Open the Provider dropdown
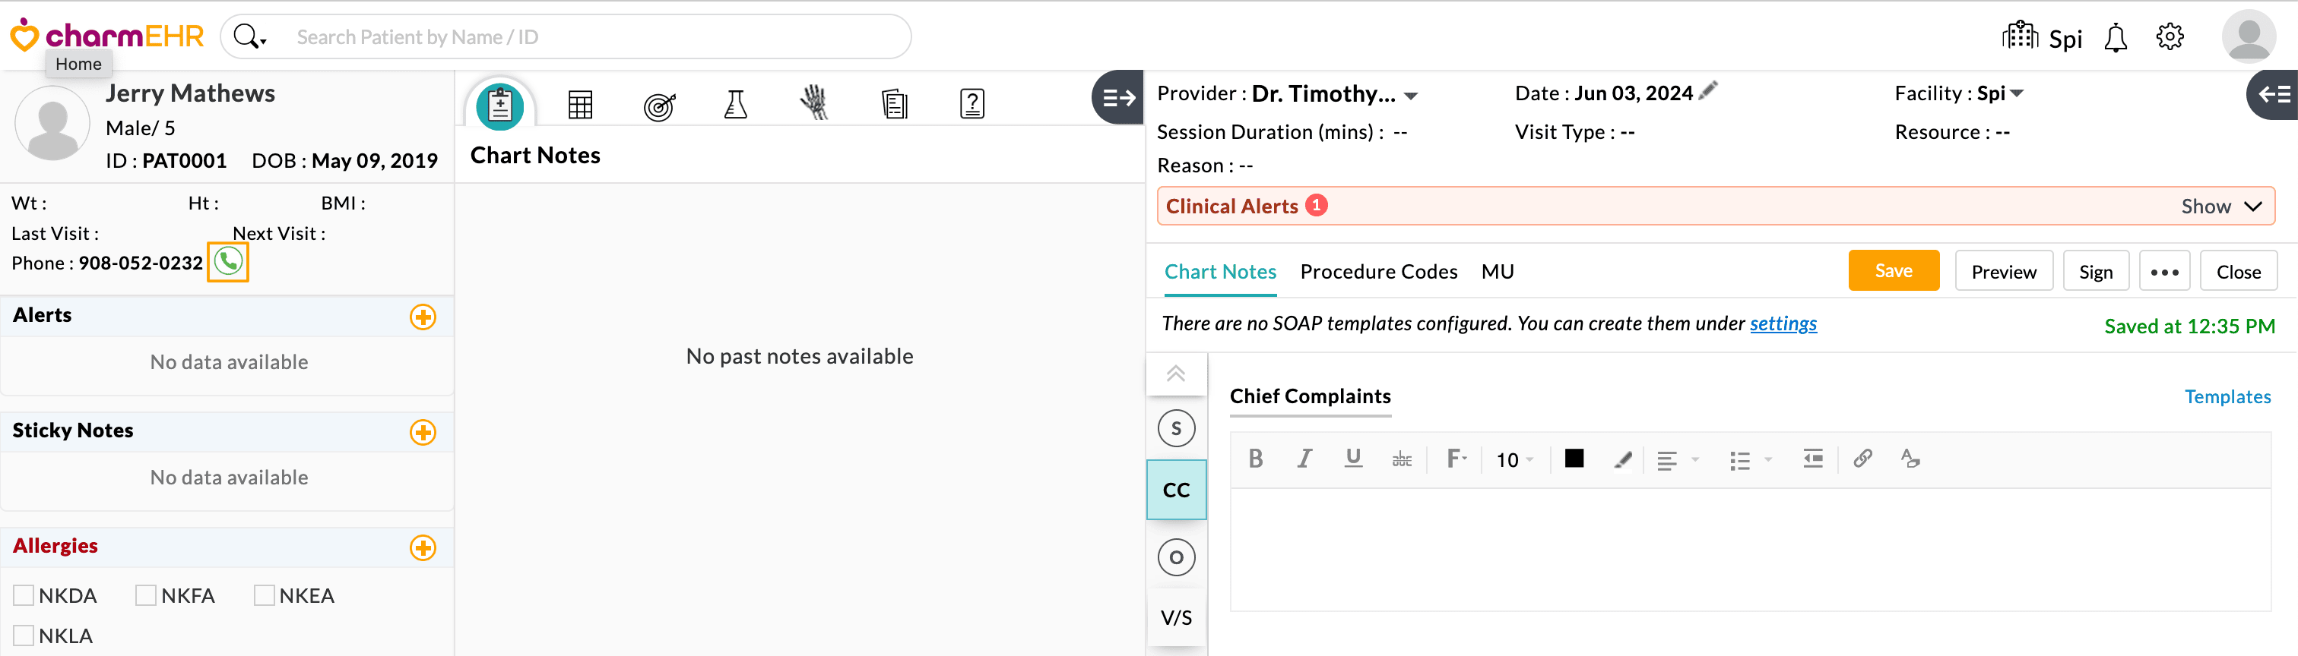Image resolution: width=2298 pixels, height=656 pixels. 1412,96
